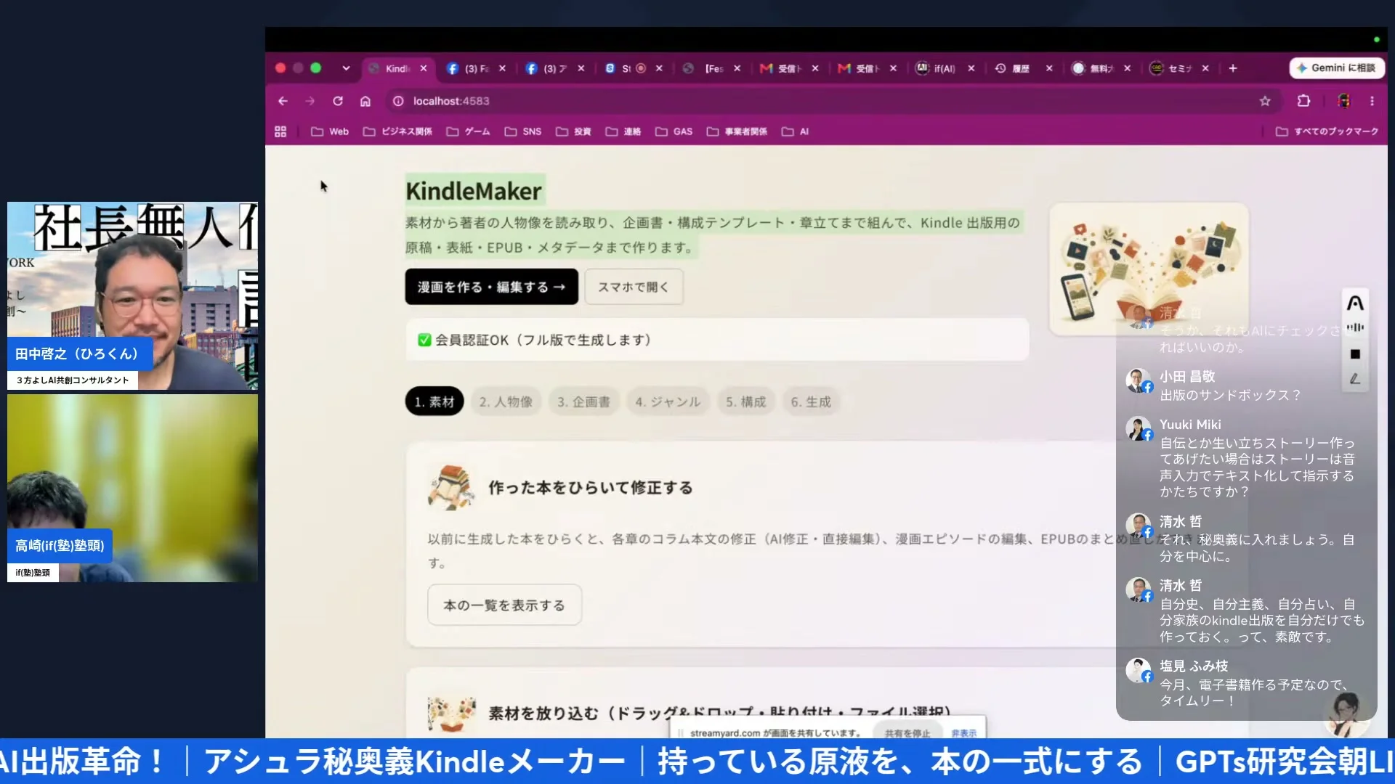
Task: Open the ビジネス関係 bookmarks folder
Action: click(397, 131)
